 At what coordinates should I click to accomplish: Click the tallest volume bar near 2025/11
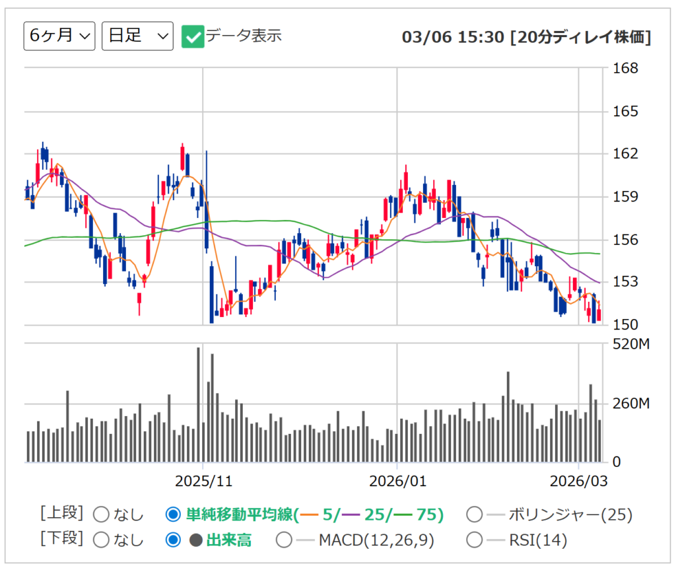tap(199, 403)
